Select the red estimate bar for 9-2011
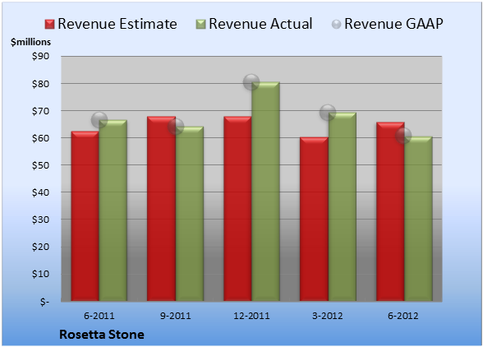This screenshot has height=347, width=483. pyautogui.click(x=161, y=209)
